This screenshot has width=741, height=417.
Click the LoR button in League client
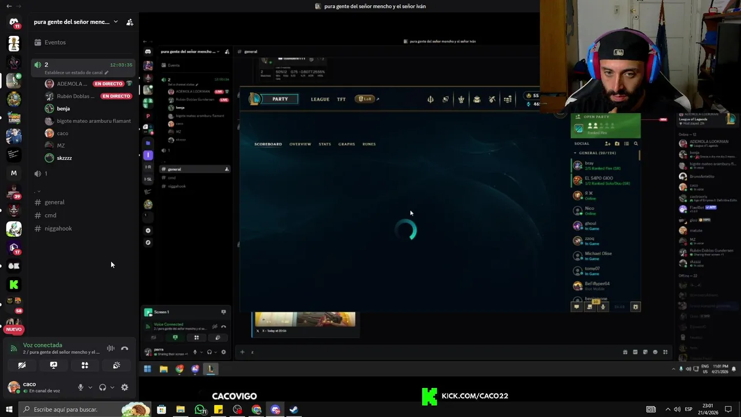tap(365, 99)
